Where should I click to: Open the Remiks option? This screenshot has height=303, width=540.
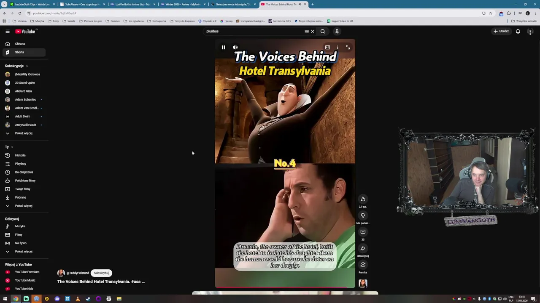[x=363, y=265]
